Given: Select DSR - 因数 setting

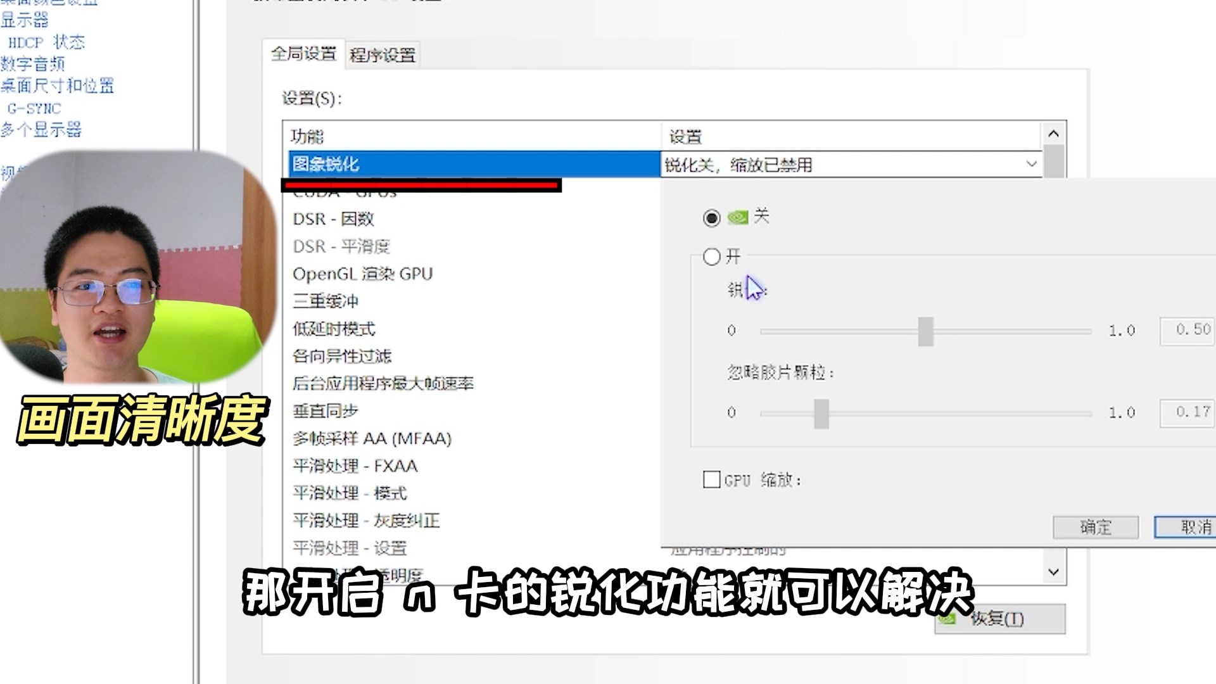Looking at the screenshot, I should [332, 218].
